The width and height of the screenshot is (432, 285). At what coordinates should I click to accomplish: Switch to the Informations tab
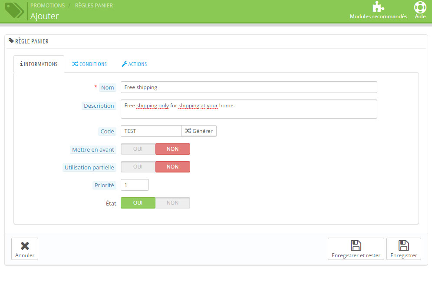(39, 64)
